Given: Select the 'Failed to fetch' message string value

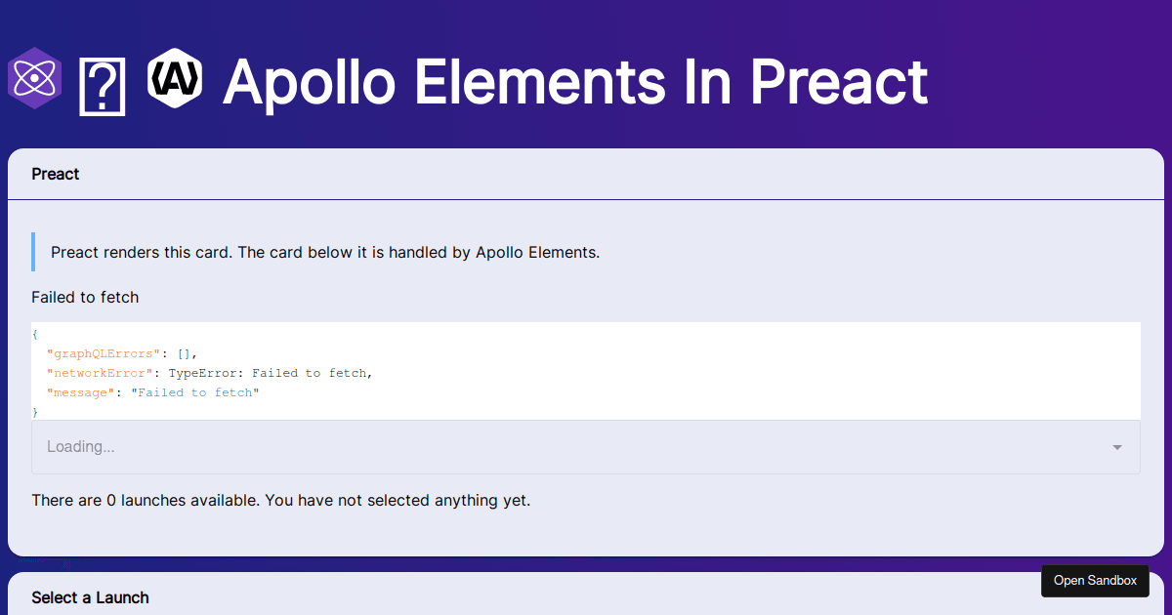Looking at the screenshot, I should point(195,391).
